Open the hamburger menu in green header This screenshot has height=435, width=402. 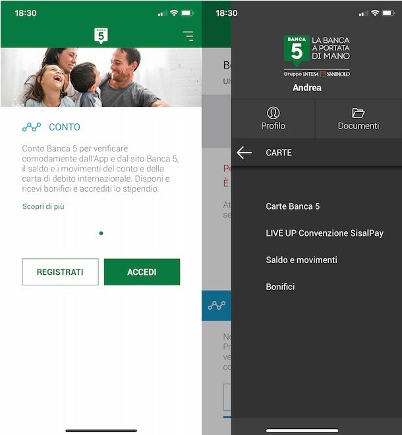pos(188,36)
